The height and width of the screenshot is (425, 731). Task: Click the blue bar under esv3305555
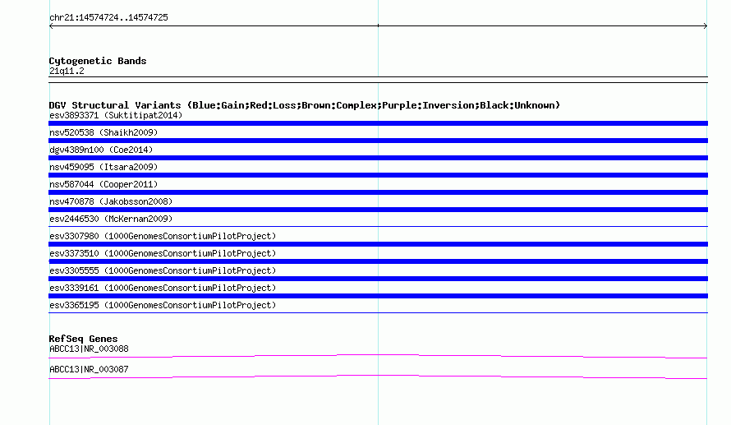coord(378,279)
